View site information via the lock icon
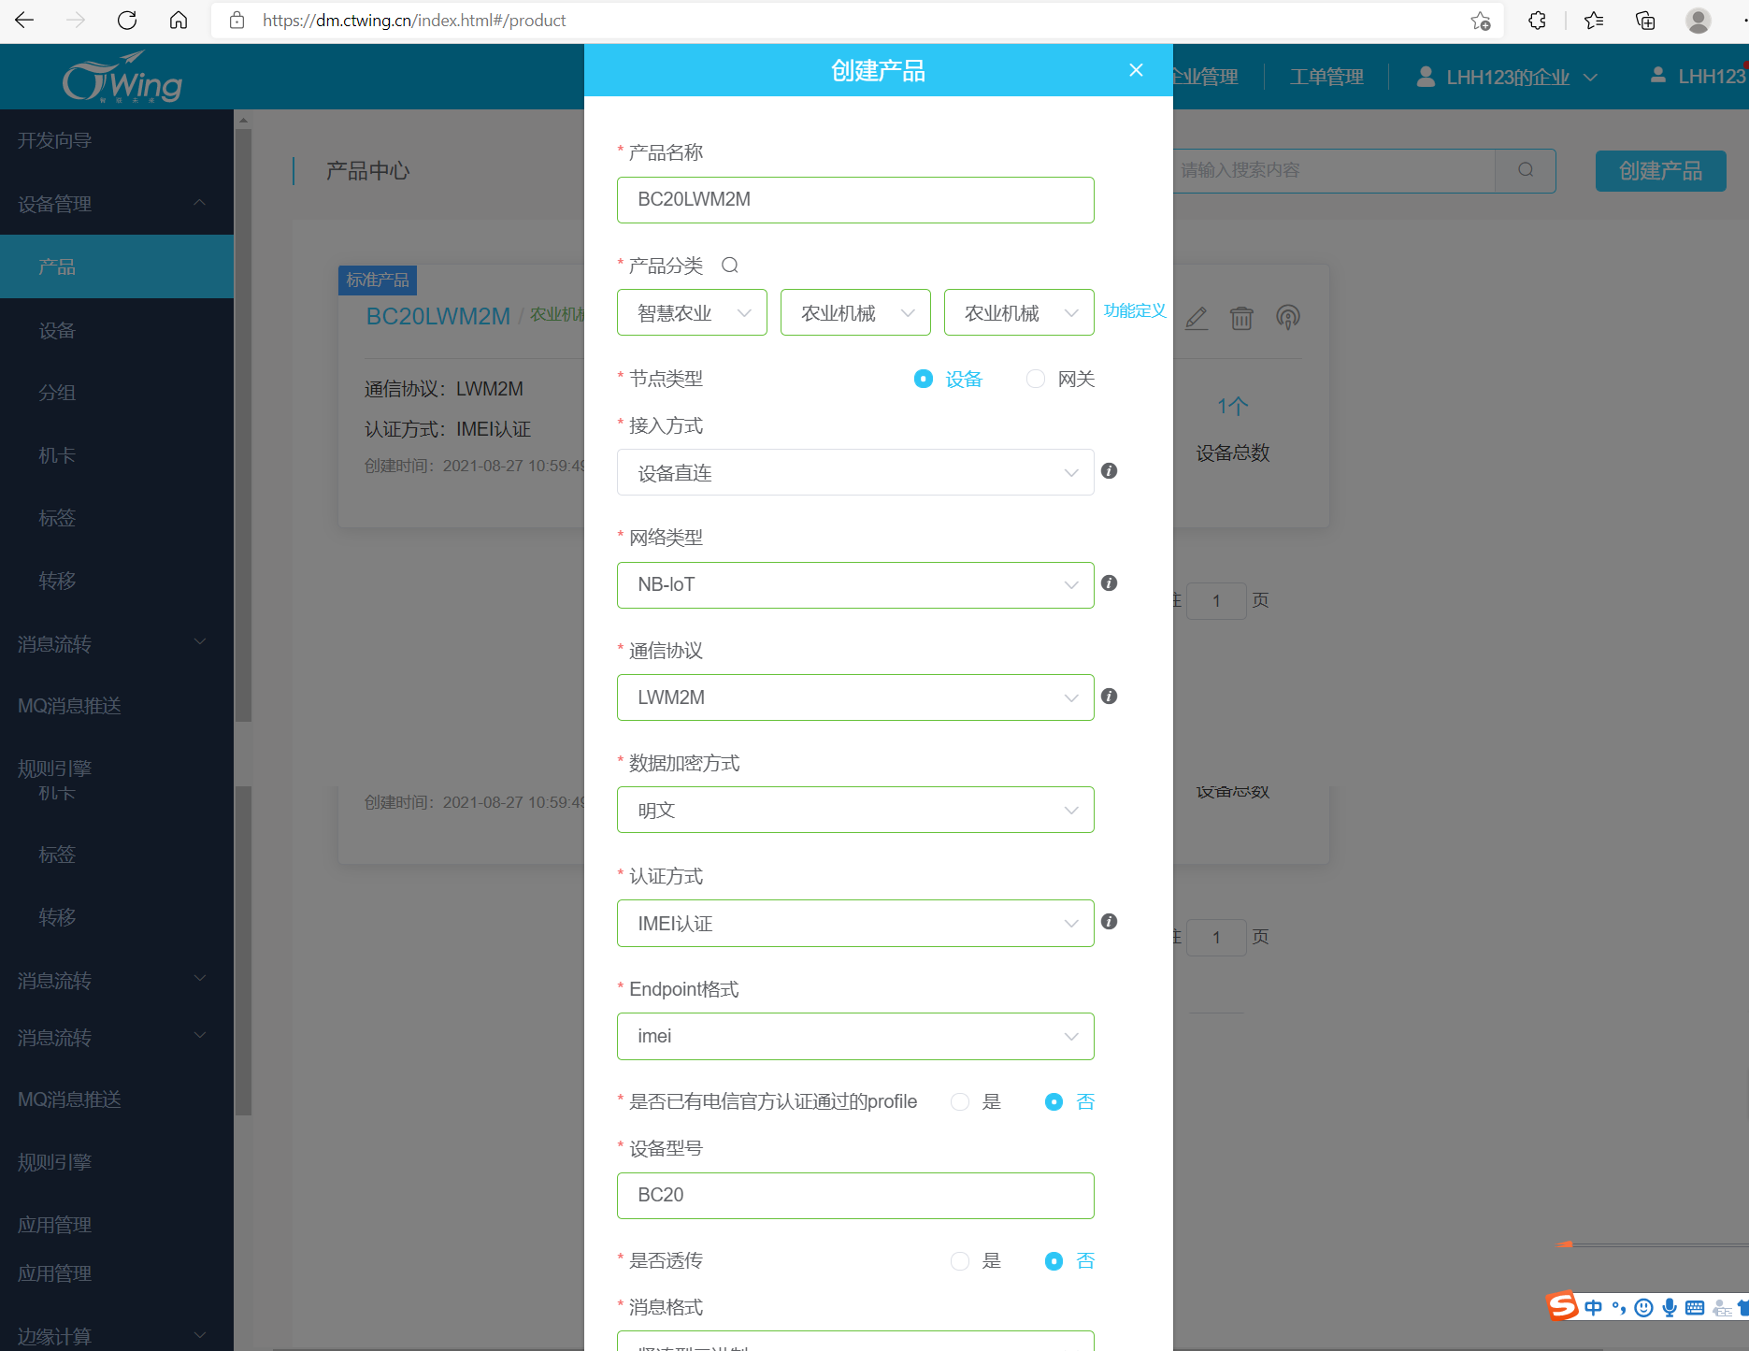1749x1351 pixels. tap(237, 21)
